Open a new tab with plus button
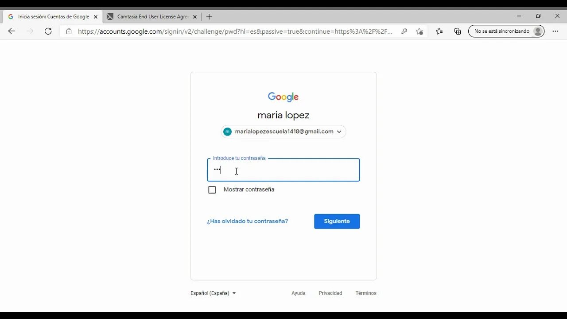Image resolution: width=567 pixels, height=319 pixels. click(209, 17)
